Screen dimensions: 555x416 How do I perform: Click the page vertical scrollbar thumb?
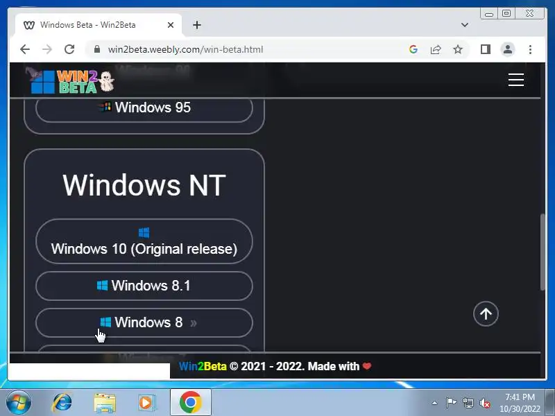click(x=543, y=252)
